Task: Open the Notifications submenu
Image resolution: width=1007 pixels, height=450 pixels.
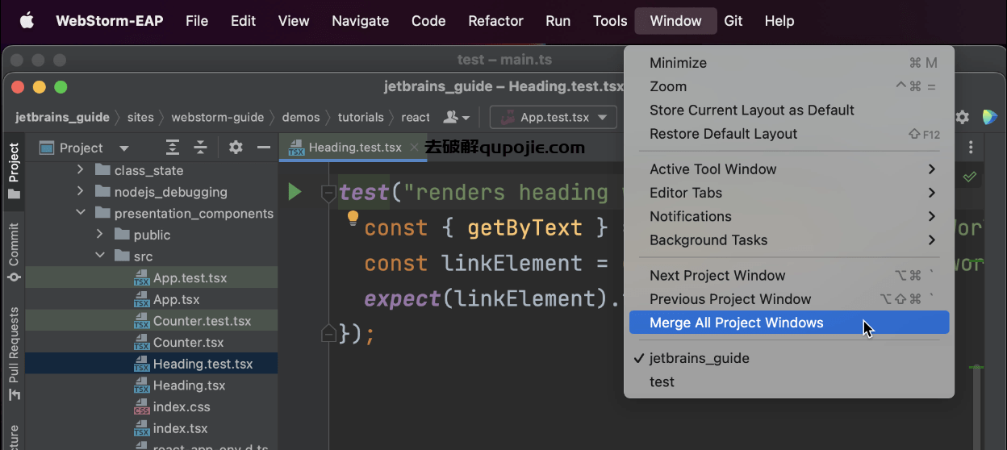Action: point(789,216)
